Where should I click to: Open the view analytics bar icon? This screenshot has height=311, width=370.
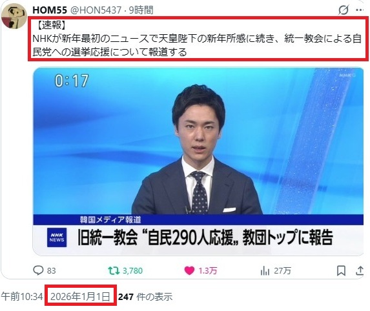[265, 271]
